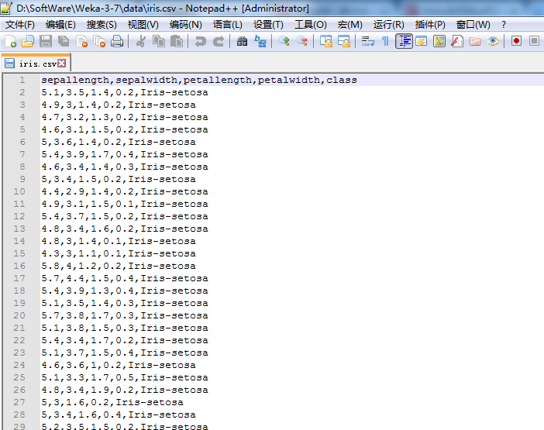The image size is (544, 430).
Task: Open the 设置(T) menu
Action: coord(268,25)
